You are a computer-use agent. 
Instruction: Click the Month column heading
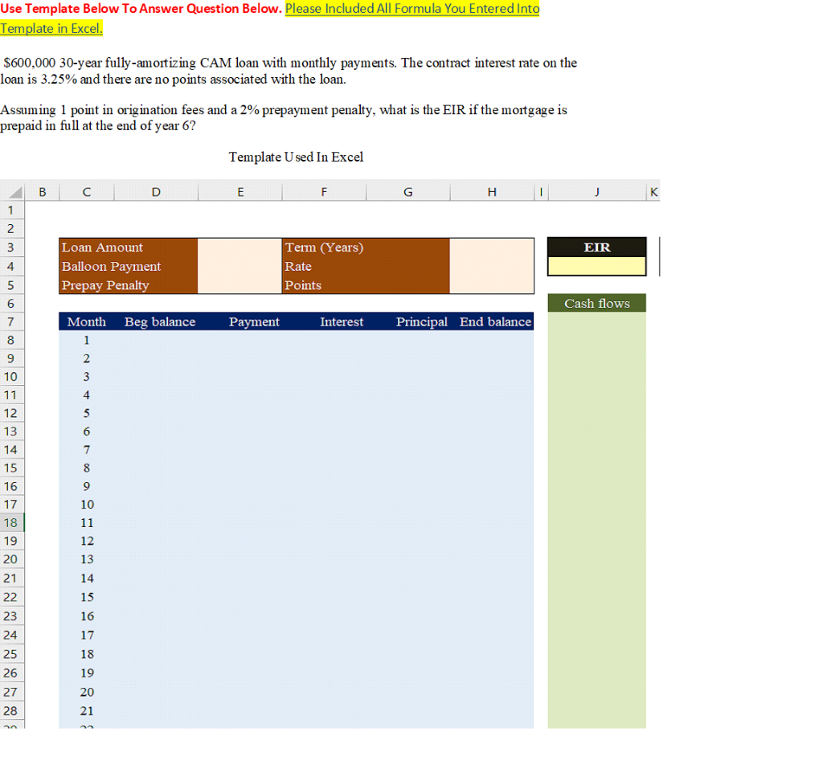coord(87,321)
